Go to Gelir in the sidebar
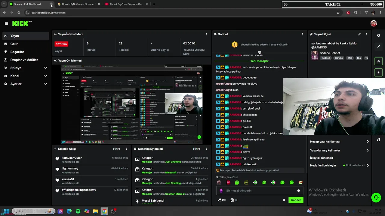This screenshot has width=385, height=216. click(25, 44)
